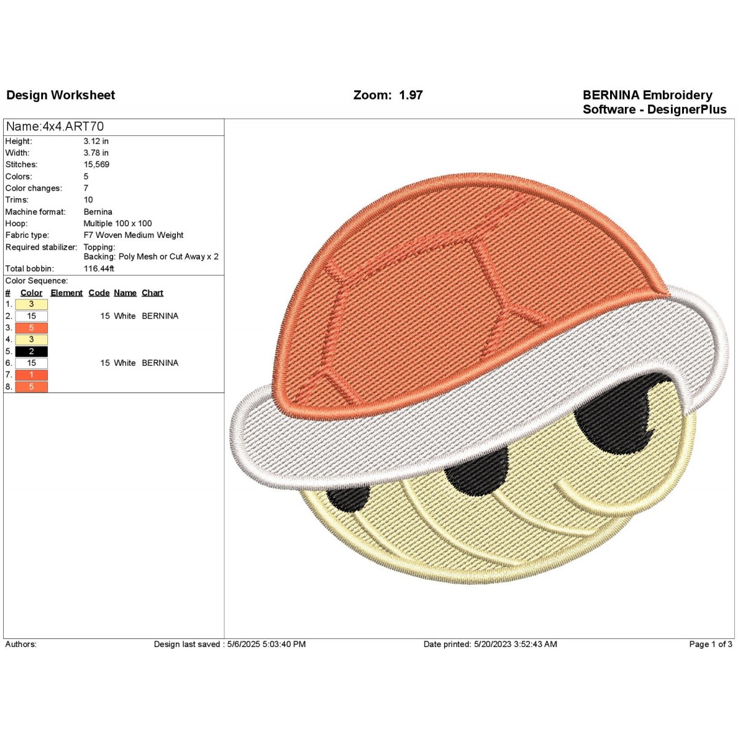
Task: Click 'Date printed' timestamp
Action: (x=490, y=645)
